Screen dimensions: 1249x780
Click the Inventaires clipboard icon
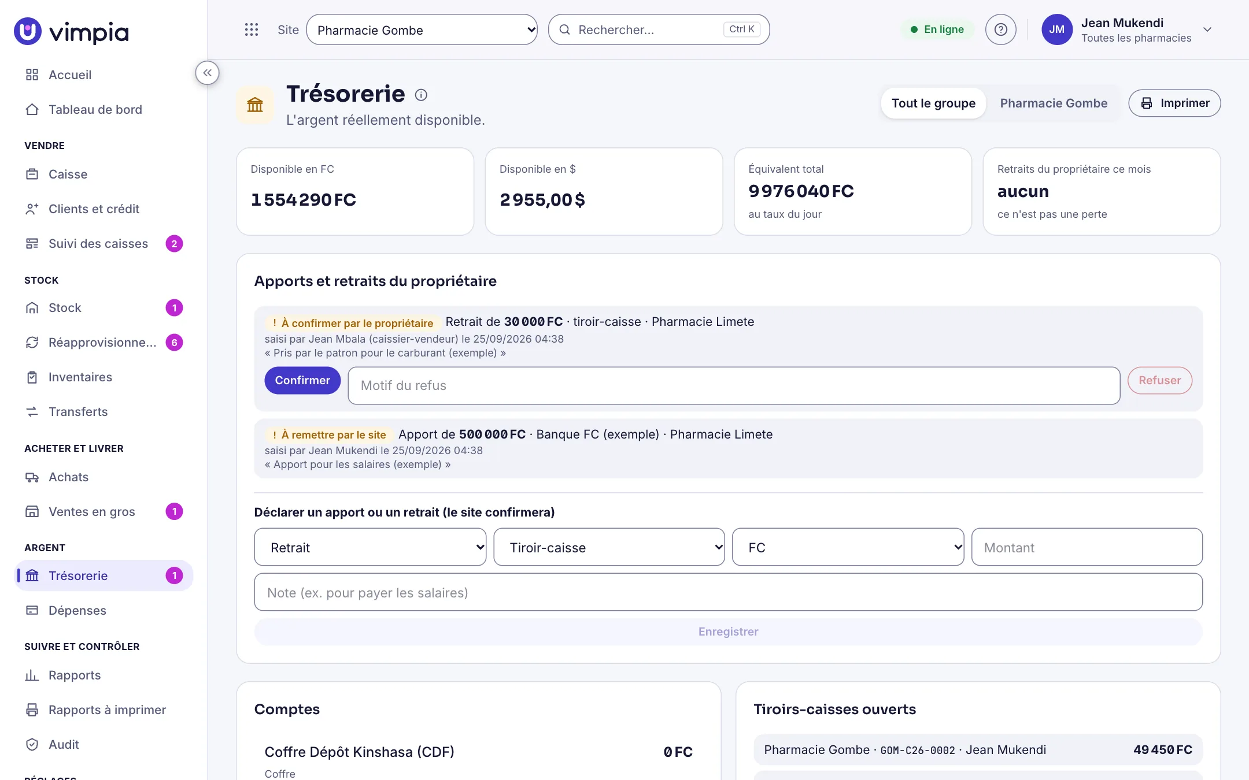click(32, 377)
